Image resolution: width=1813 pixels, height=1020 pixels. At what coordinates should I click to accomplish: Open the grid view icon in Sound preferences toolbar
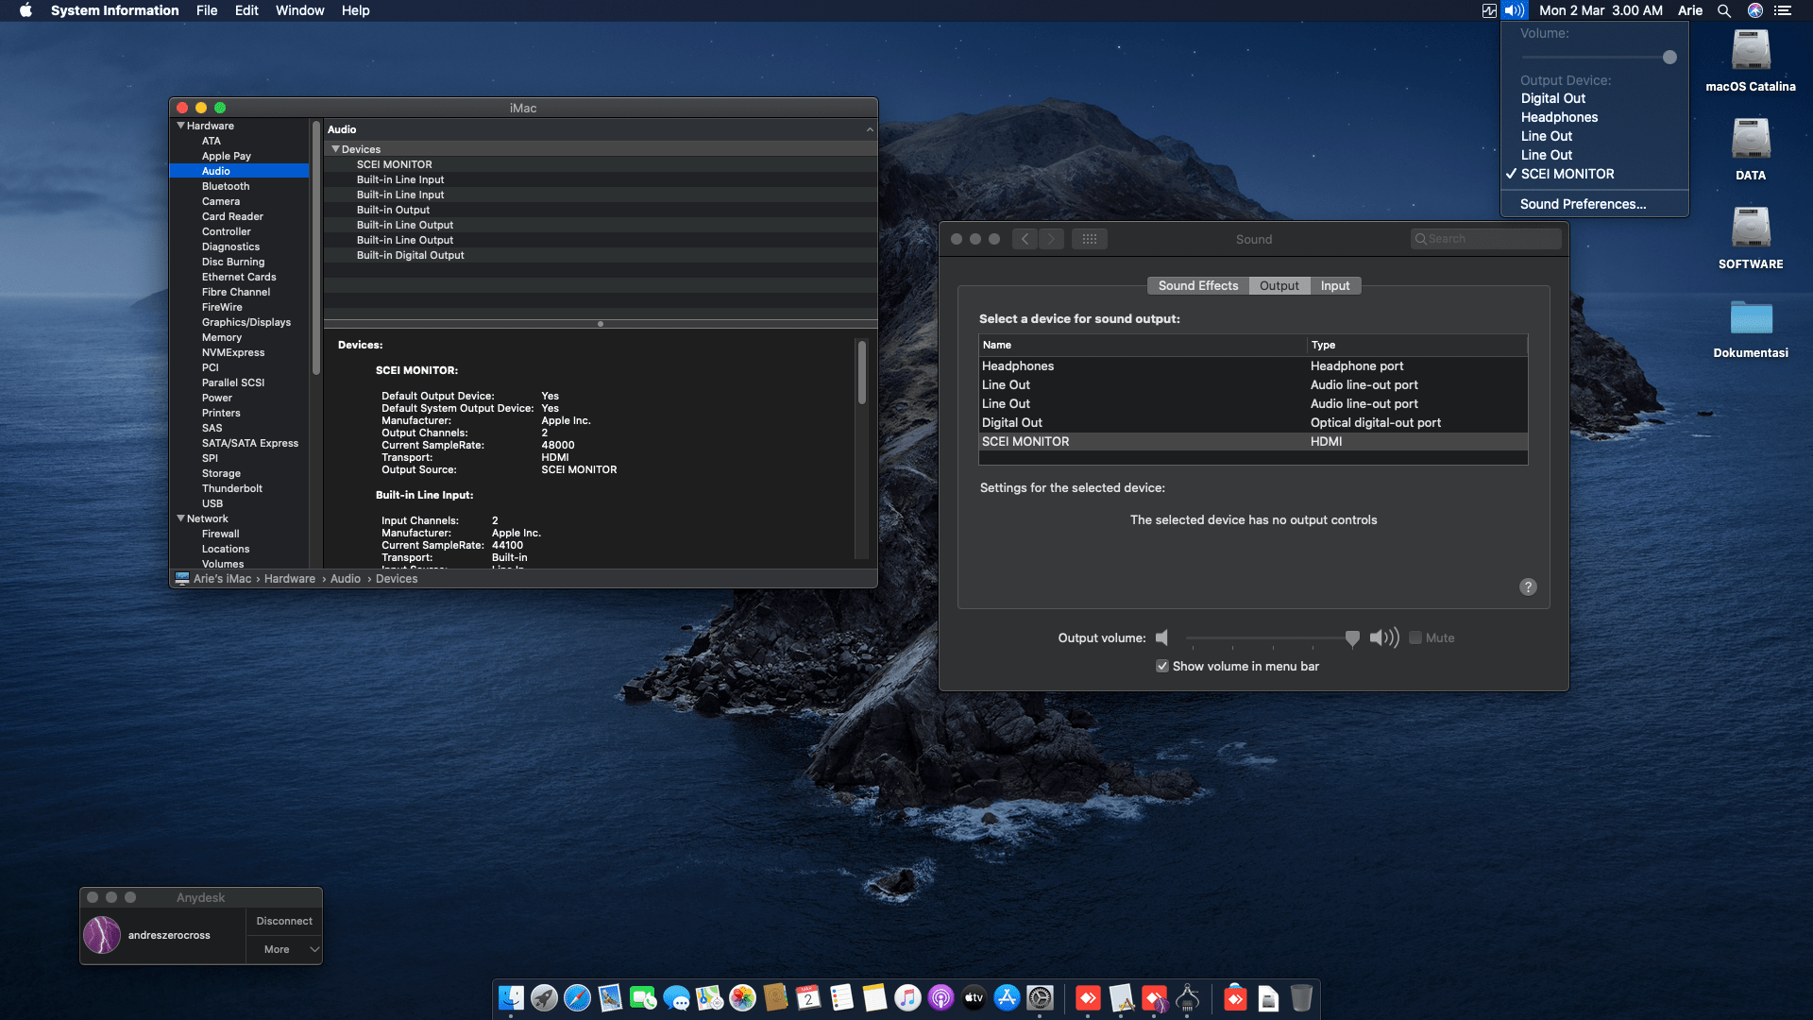[x=1091, y=239]
